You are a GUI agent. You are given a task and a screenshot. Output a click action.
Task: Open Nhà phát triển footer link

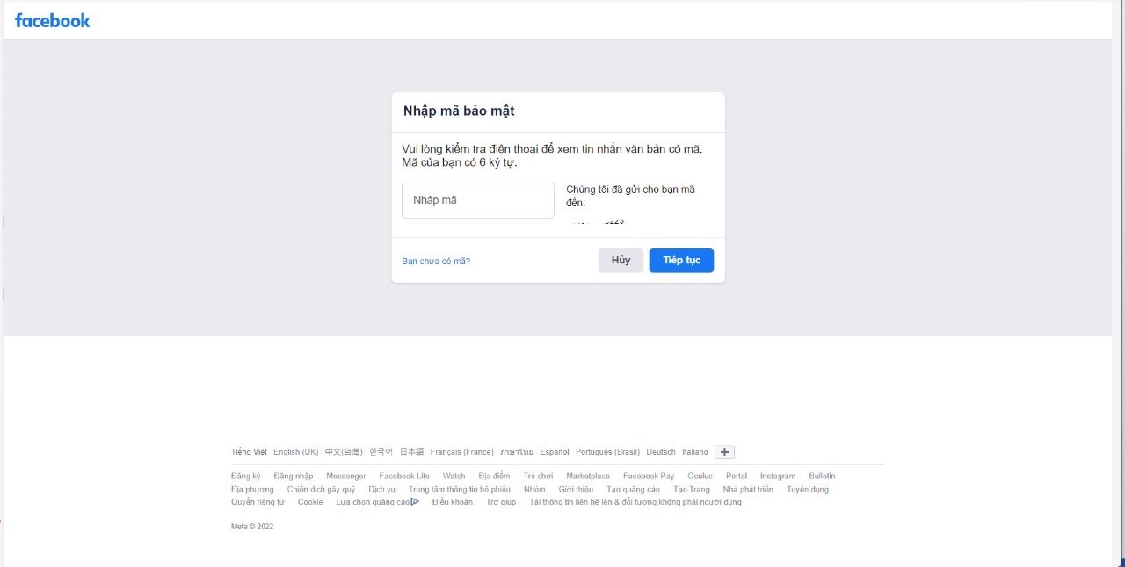748,489
